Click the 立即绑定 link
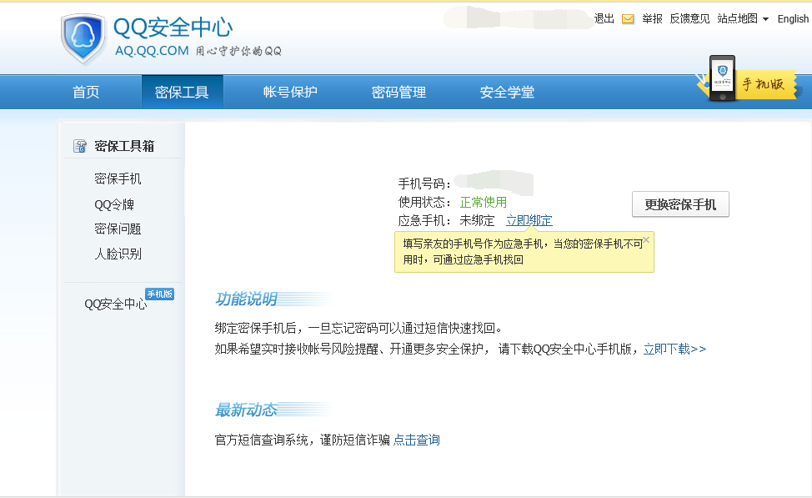Viewport: 812px width, 498px height. point(529,221)
